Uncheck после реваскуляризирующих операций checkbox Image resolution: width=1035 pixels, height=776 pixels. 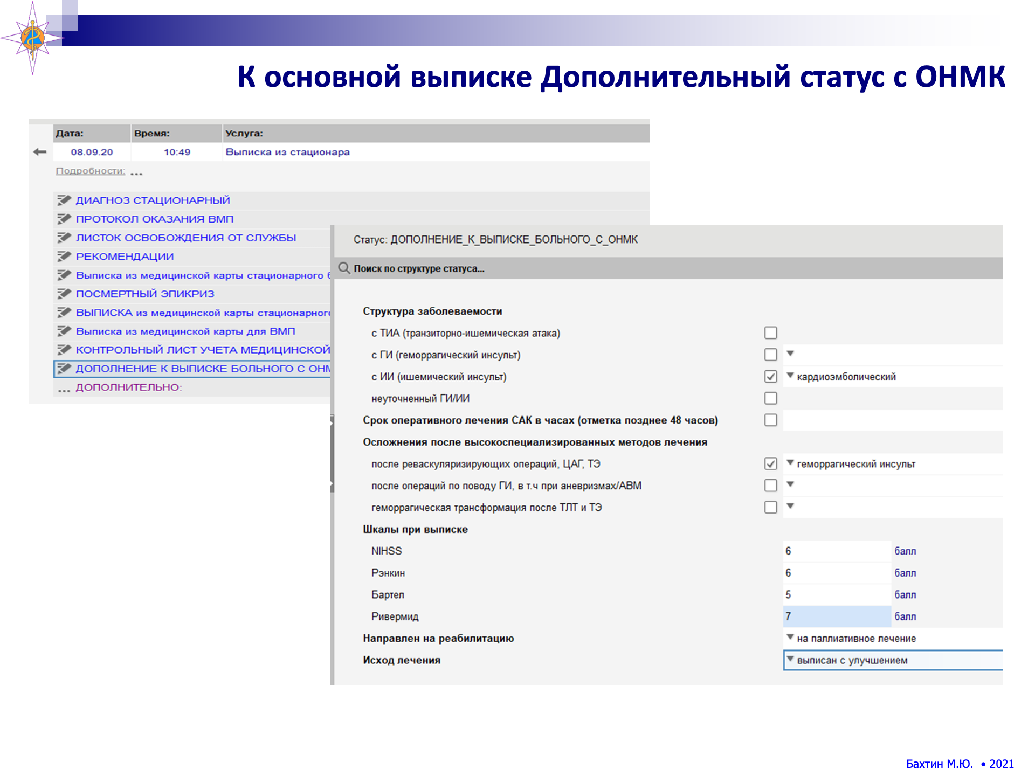[771, 464]
